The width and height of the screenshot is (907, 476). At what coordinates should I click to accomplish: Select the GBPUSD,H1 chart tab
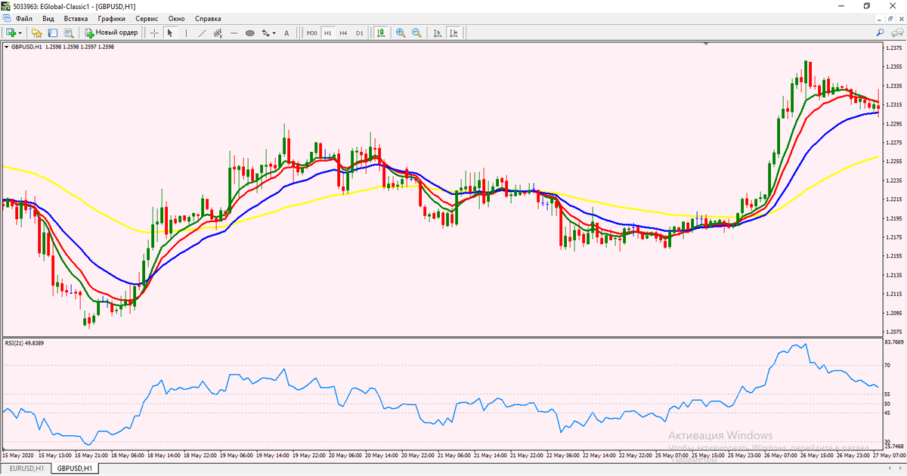[x=75, y=468]
